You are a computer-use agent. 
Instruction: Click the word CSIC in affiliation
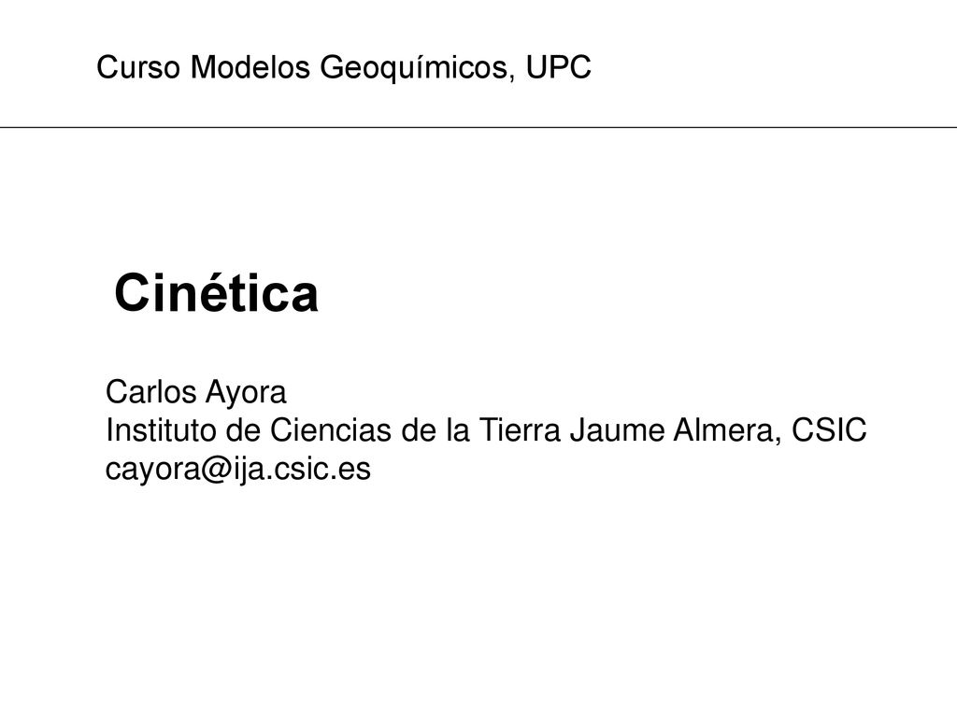pos(829,429)
